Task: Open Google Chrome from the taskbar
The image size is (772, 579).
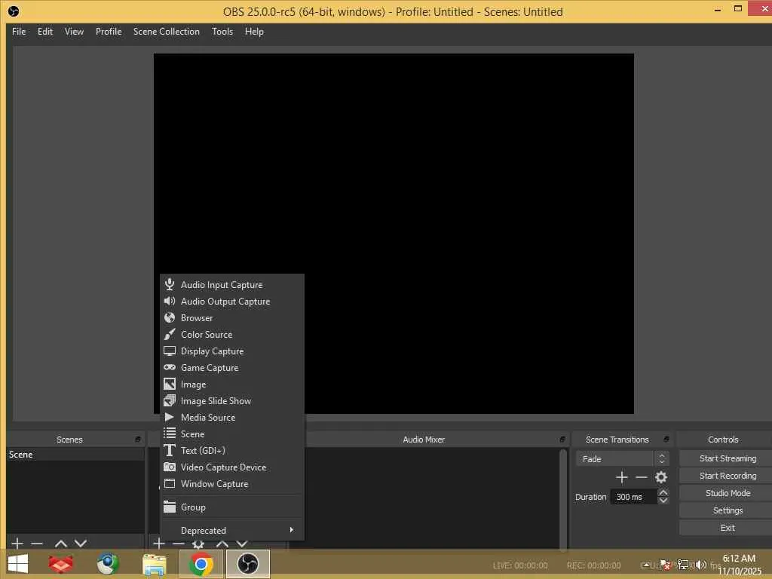Action: (201, 564)
